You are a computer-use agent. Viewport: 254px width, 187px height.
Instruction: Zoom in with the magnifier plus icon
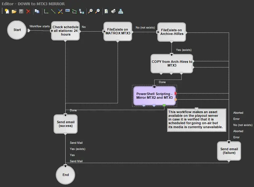[x=90, y=11]
